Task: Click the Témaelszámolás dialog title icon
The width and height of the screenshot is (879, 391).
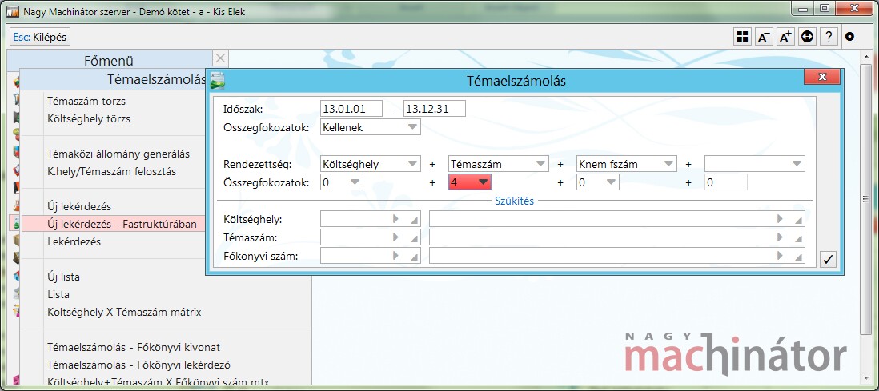Action: point(218,81)
